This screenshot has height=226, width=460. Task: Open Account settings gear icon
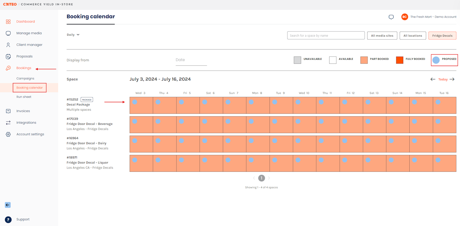click(8, 134)
